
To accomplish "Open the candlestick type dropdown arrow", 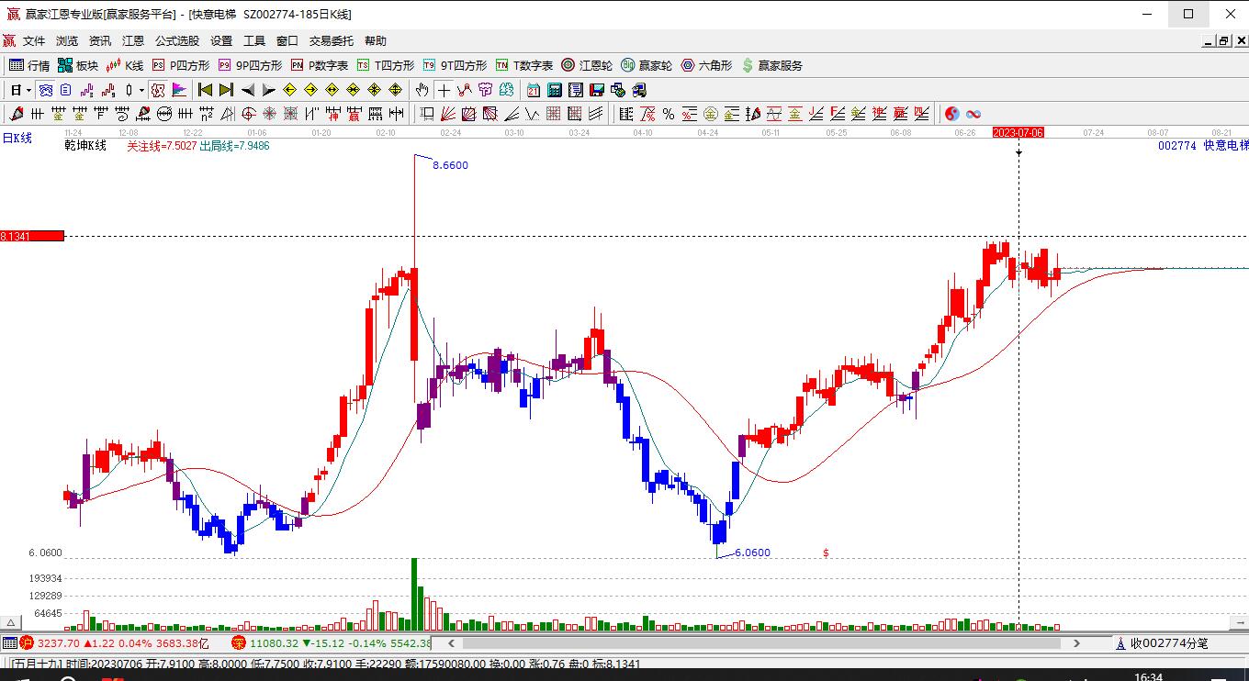I will (x=141, y=90).
